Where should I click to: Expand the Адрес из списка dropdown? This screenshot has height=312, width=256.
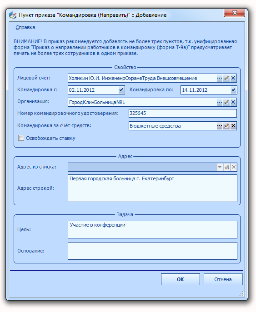[x=220, y=167]
